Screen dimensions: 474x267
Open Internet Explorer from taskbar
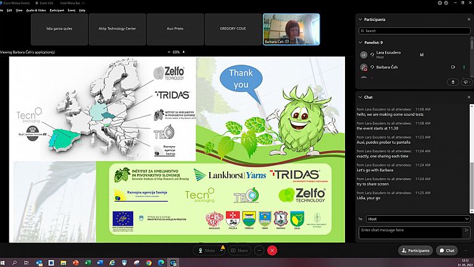(x=112, y=263)
